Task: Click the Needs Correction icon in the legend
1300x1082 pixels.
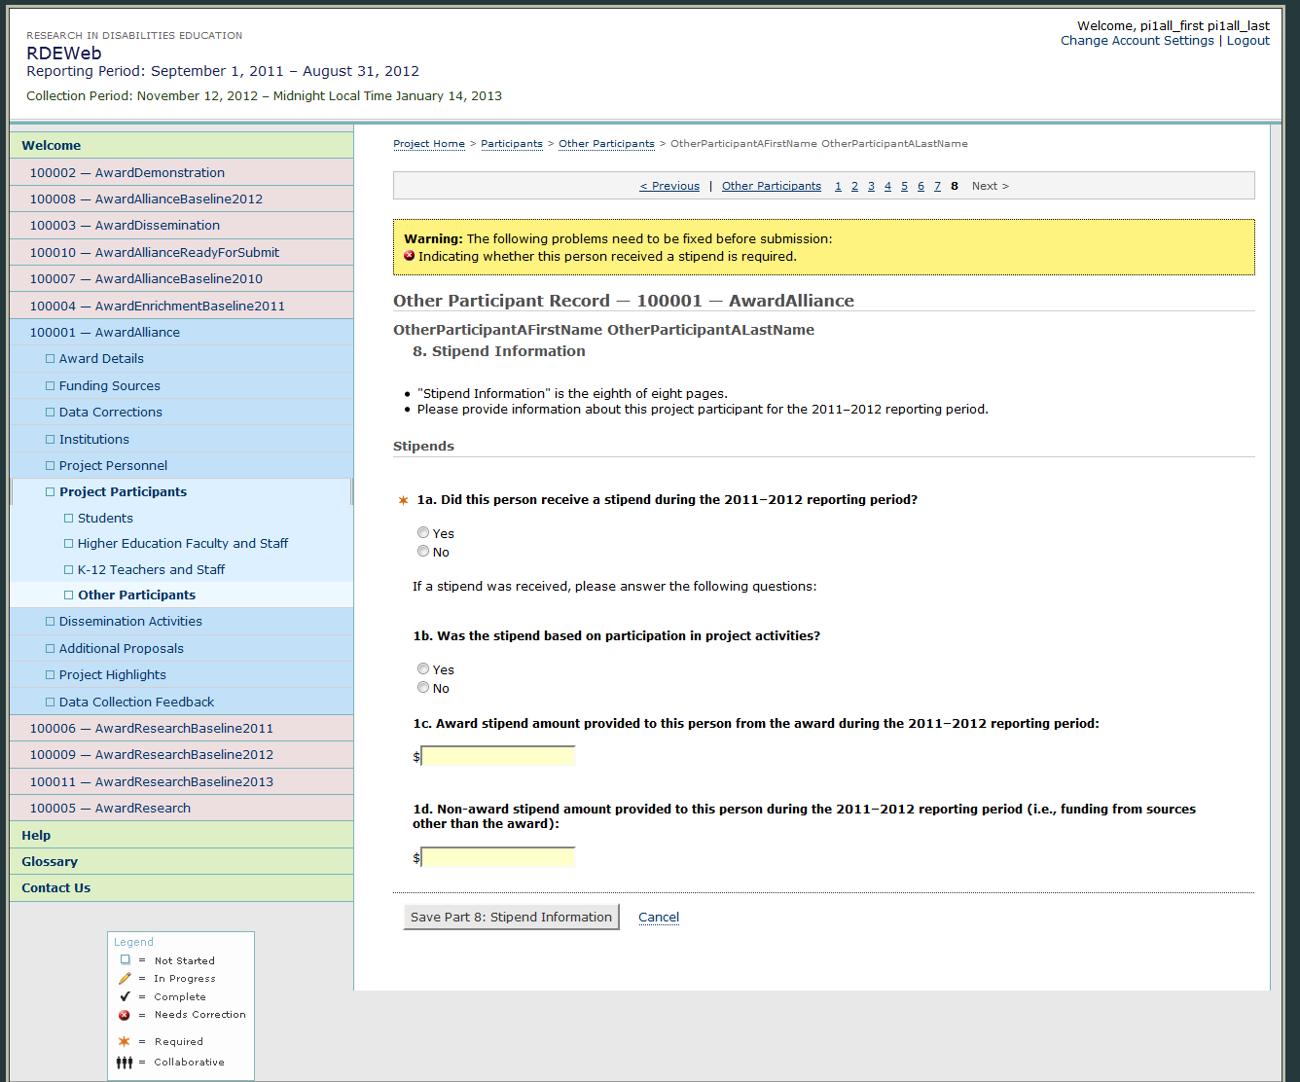Action: (125, 1015)
